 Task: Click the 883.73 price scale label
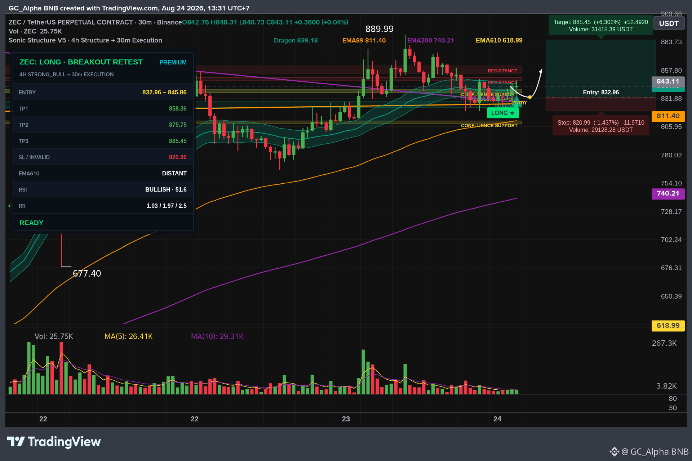[671, 42]
